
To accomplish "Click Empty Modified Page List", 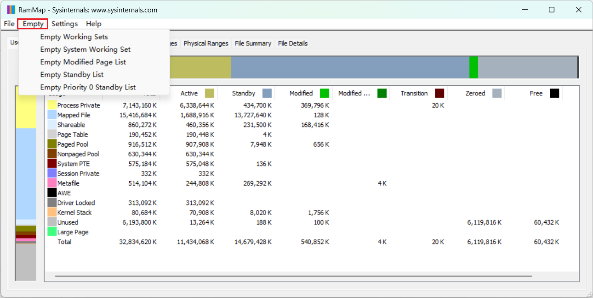I will pos(83,62).
